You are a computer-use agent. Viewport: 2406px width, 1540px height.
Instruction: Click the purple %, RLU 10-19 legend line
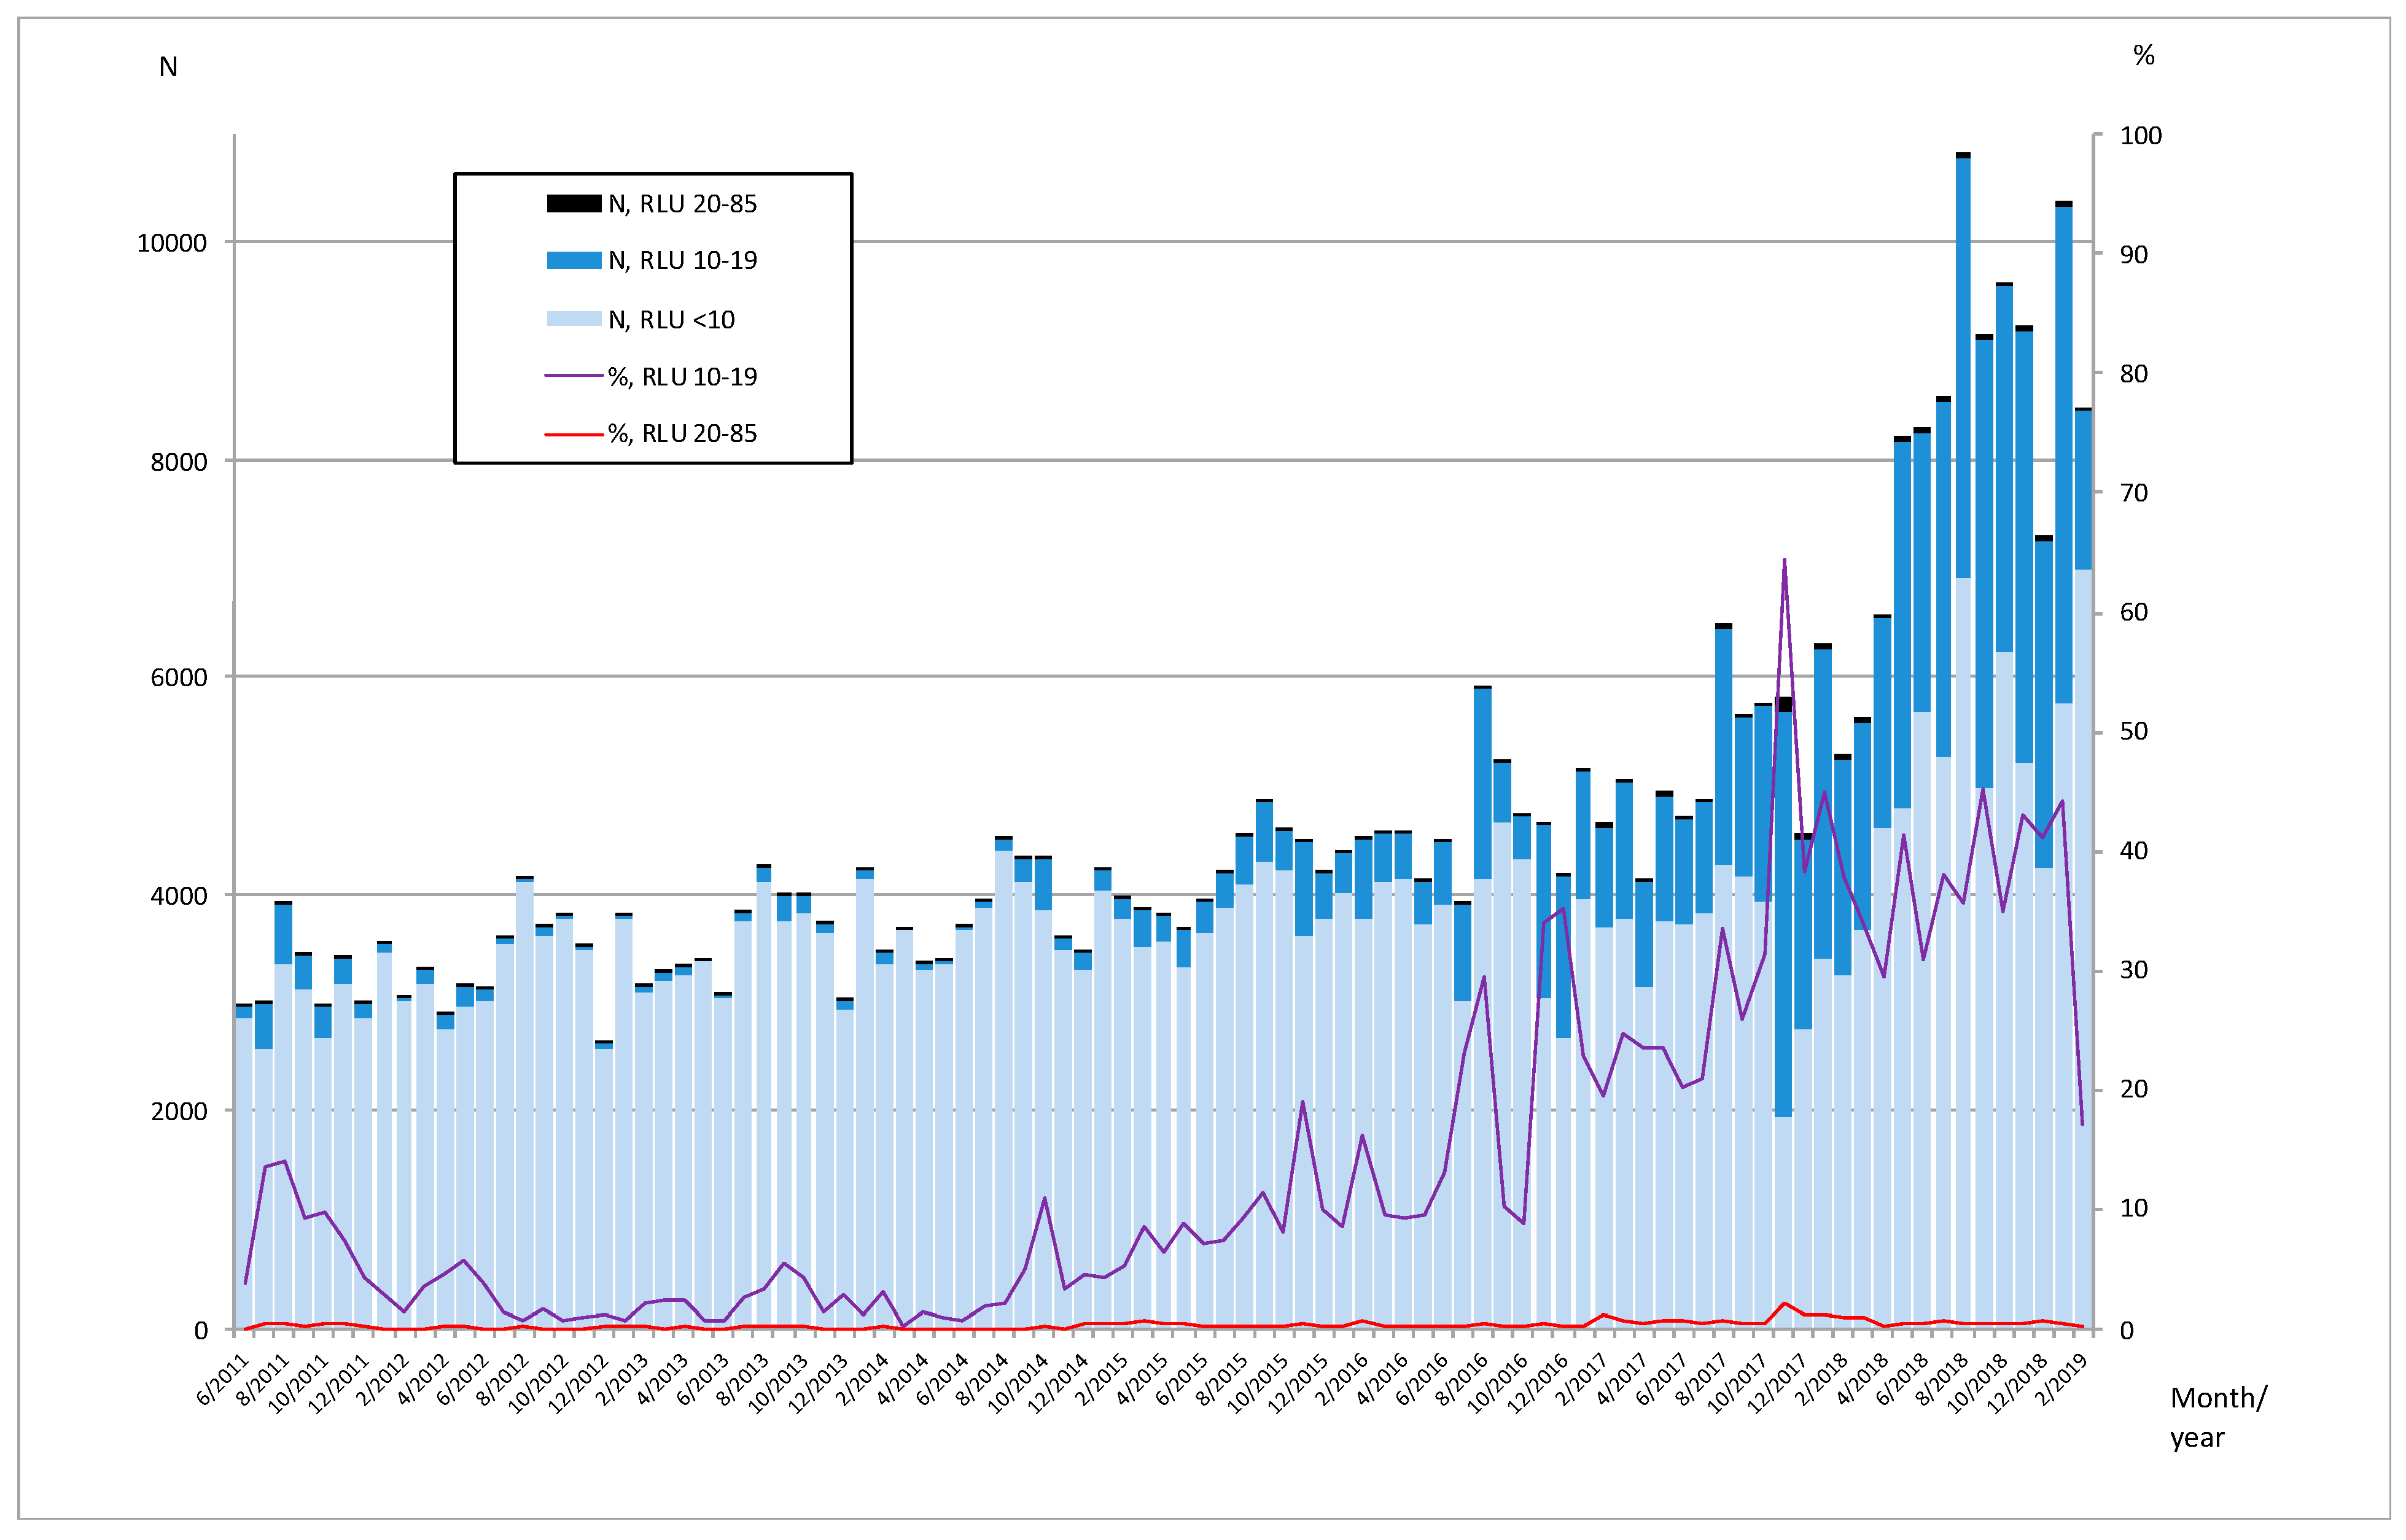tap(573, 376)
